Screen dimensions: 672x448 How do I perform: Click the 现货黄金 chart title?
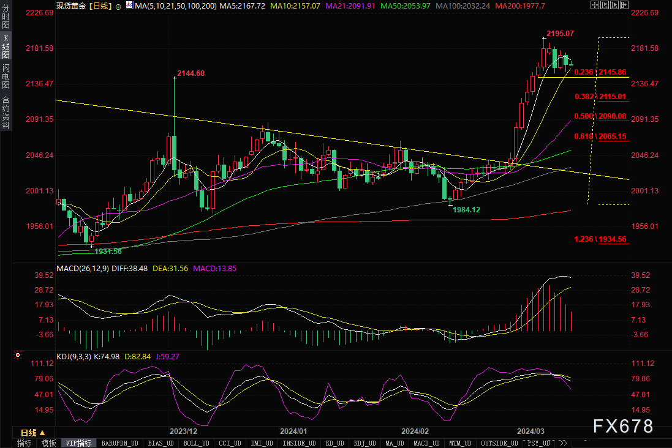(71, 6)
